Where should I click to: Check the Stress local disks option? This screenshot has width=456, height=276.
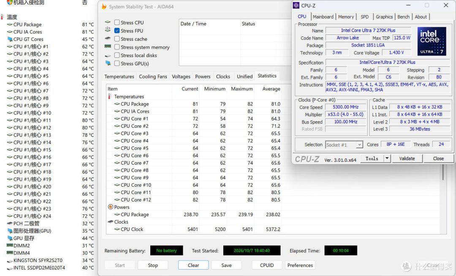(117, 55)
